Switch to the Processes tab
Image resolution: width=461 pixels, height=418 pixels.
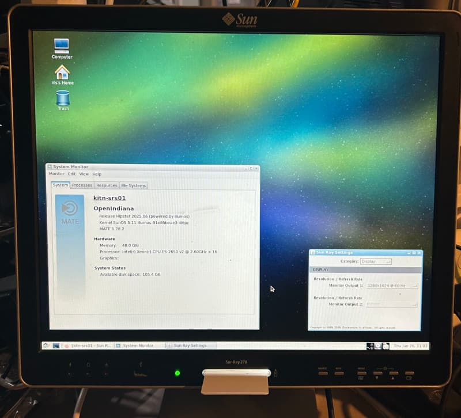[81, 185]
